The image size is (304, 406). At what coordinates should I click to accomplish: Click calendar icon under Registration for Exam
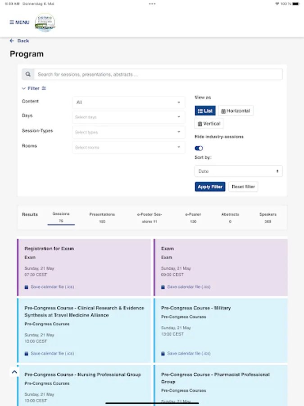pos(26,287)
